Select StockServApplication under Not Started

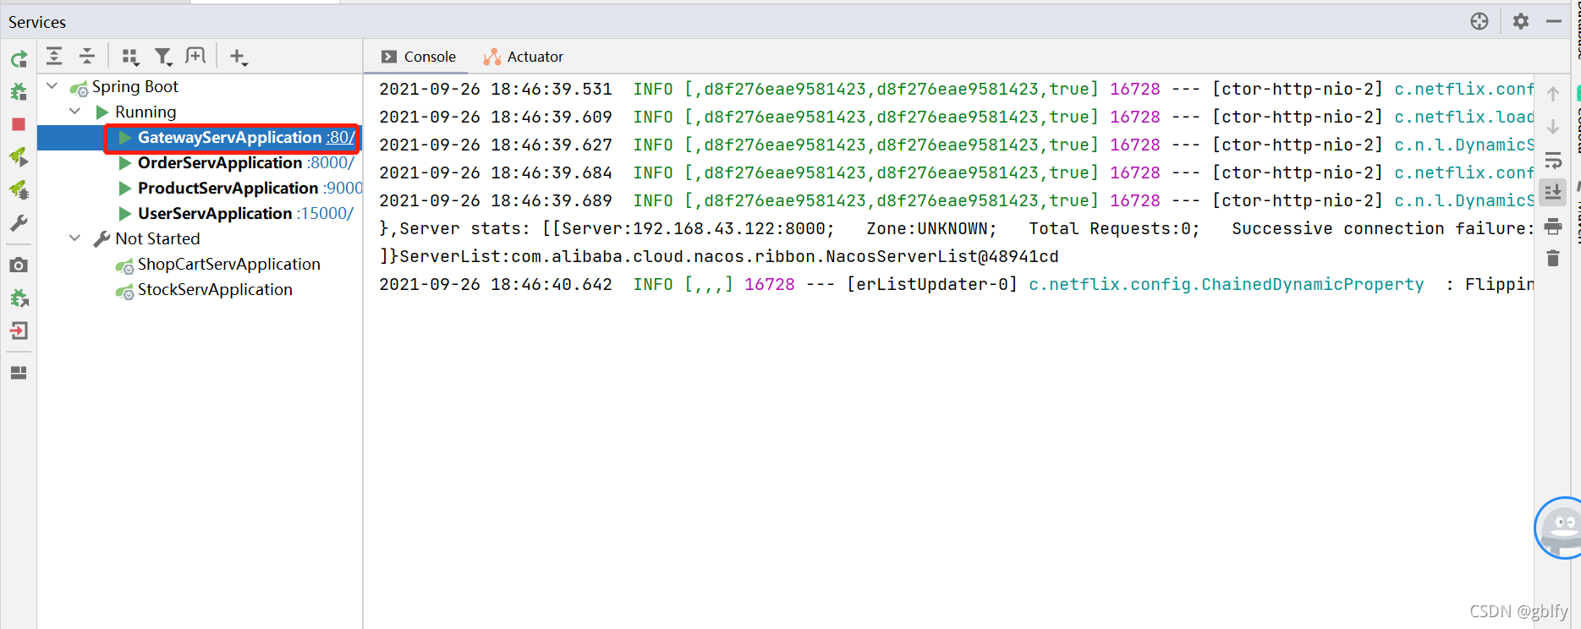pos(215,290)
